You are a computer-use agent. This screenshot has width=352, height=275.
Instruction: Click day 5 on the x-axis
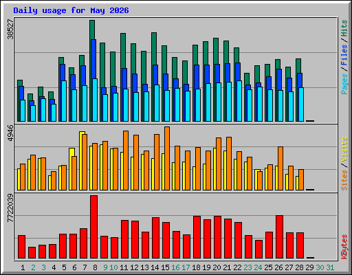click(64, 267)
